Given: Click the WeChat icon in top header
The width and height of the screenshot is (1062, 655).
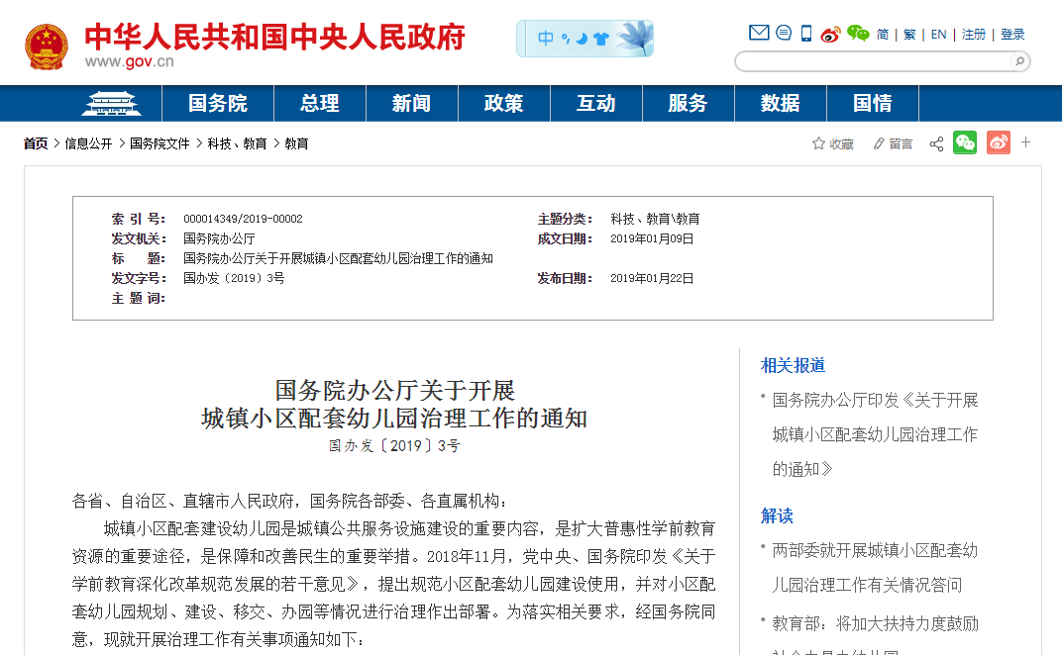Looking at the screenshot, I should pyautogui.click(x=858, y=34).
